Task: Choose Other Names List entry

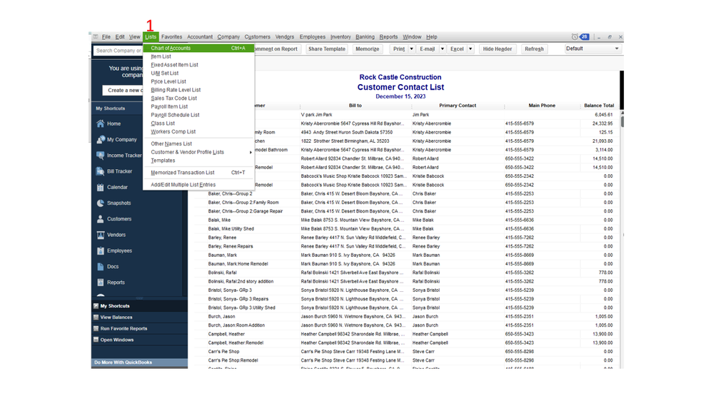Action: point(198,143)
